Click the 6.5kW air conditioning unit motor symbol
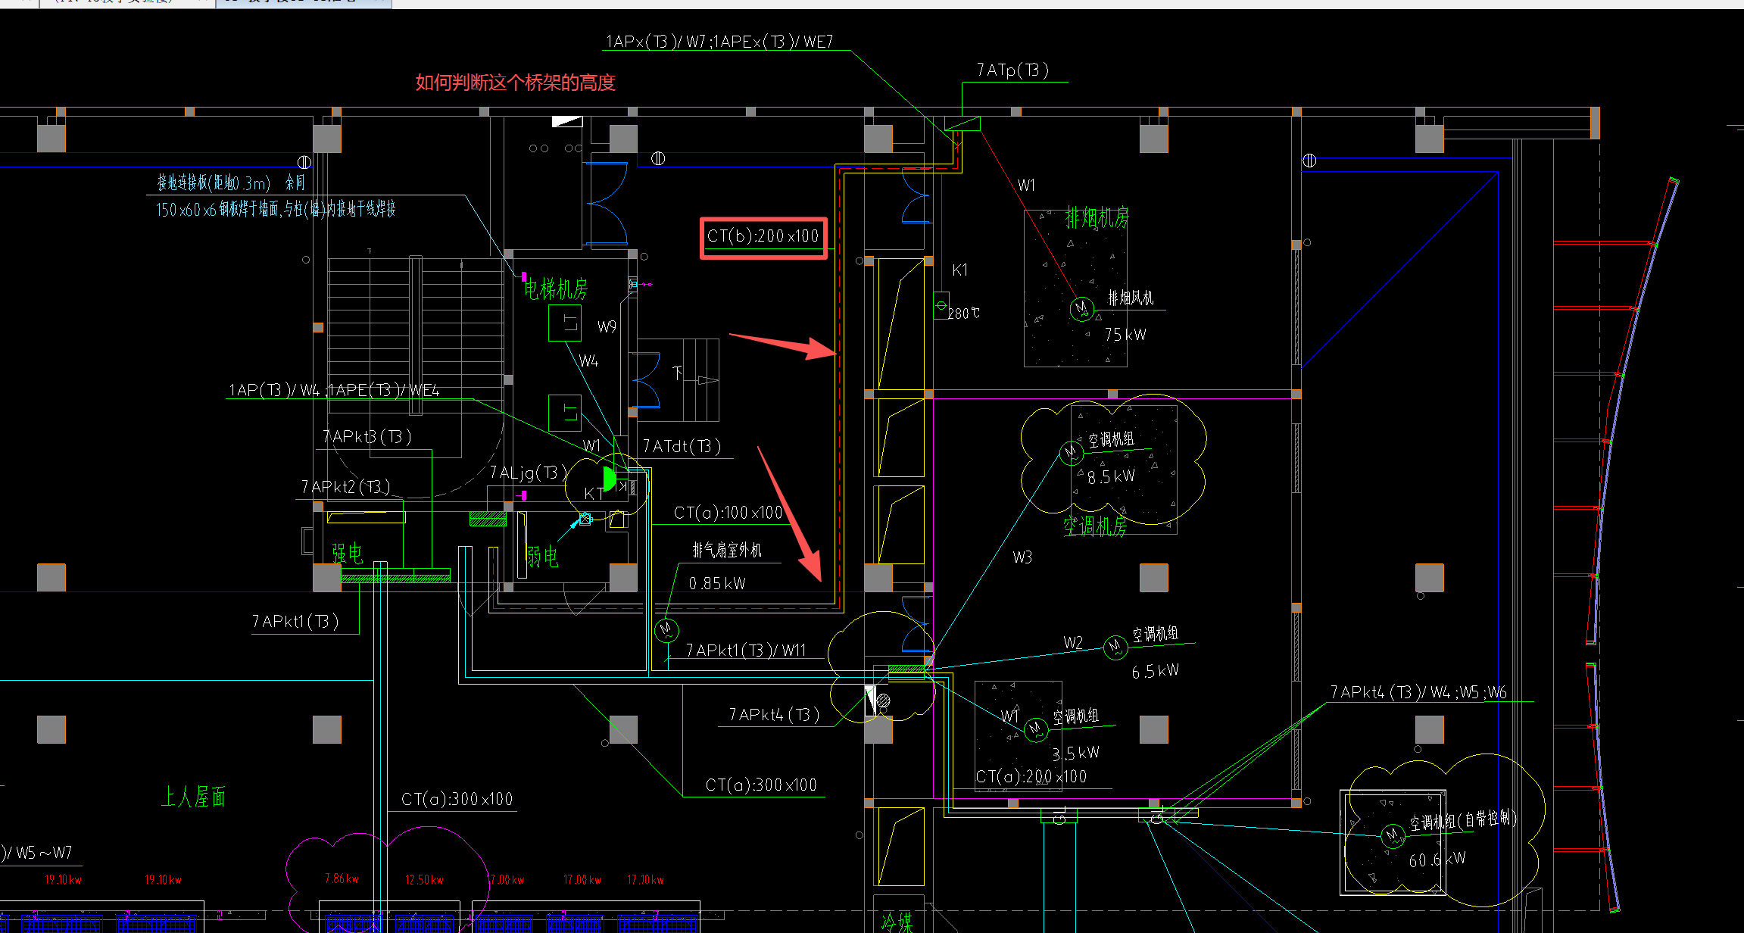Screen dimensions: 1744x933 [x=1115, y=647]
